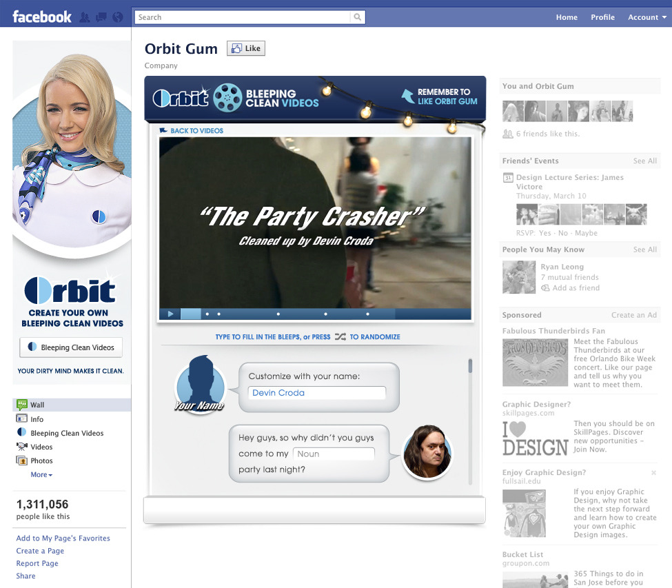Click the I Love Design ad image

[536, 438]
